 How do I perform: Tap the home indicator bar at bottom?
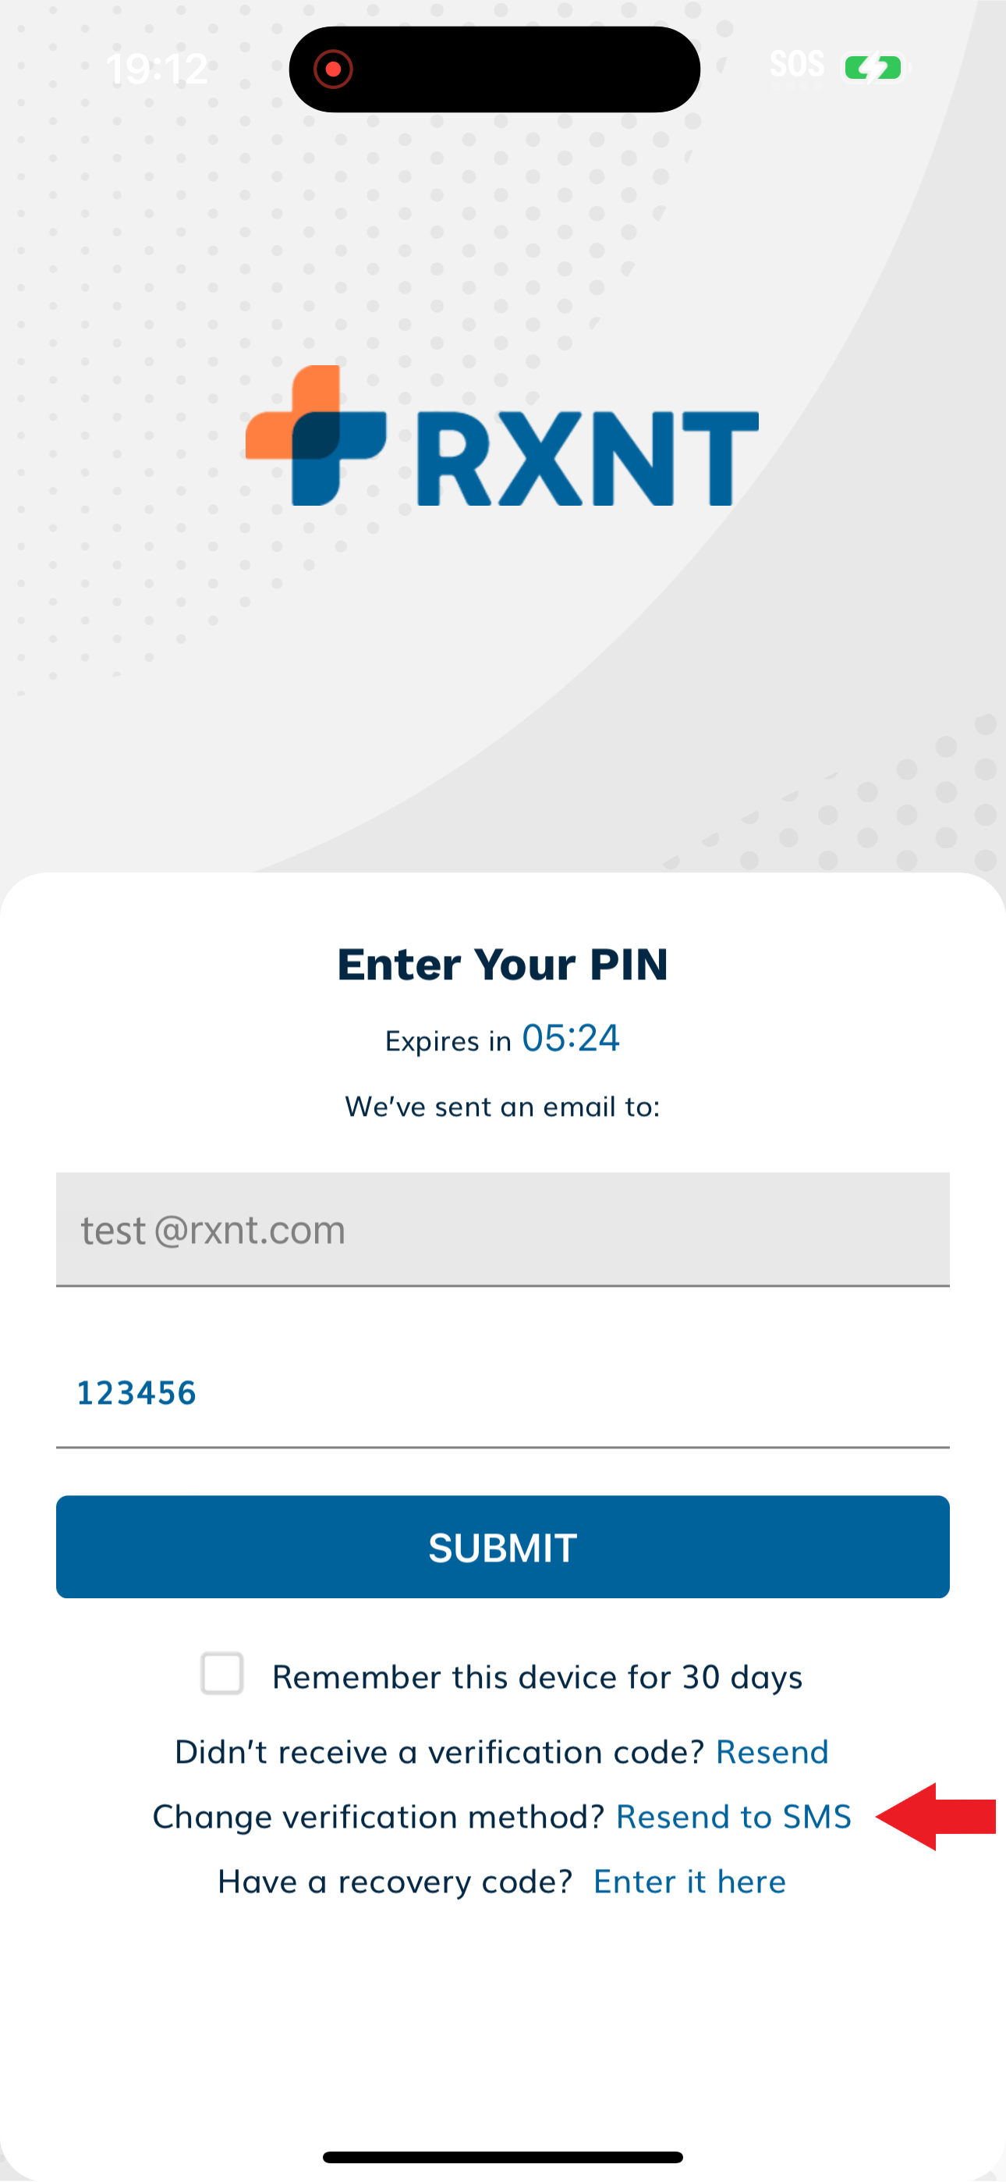[503, 2156]
